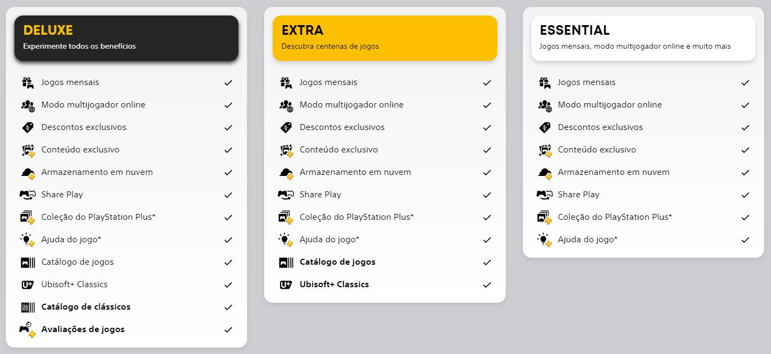The height and width of the screenshot is (354, 771).
Task: Click Ajuda do jogo* text in Essential list
Action: [588, 240]
